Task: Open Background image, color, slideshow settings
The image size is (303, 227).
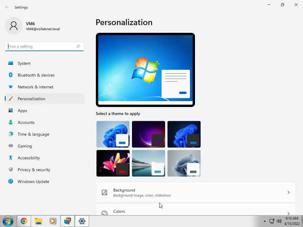Action: coord(196,192)
